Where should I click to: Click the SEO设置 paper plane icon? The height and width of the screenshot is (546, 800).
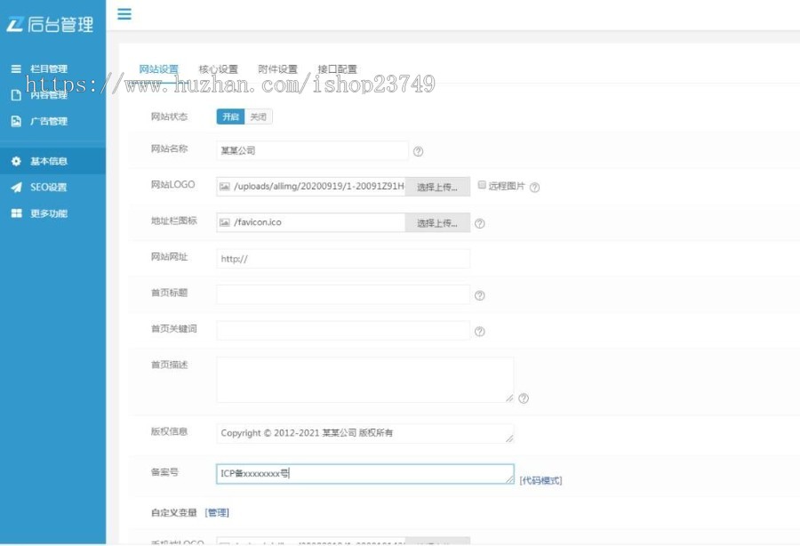click(x=16, y=188)
